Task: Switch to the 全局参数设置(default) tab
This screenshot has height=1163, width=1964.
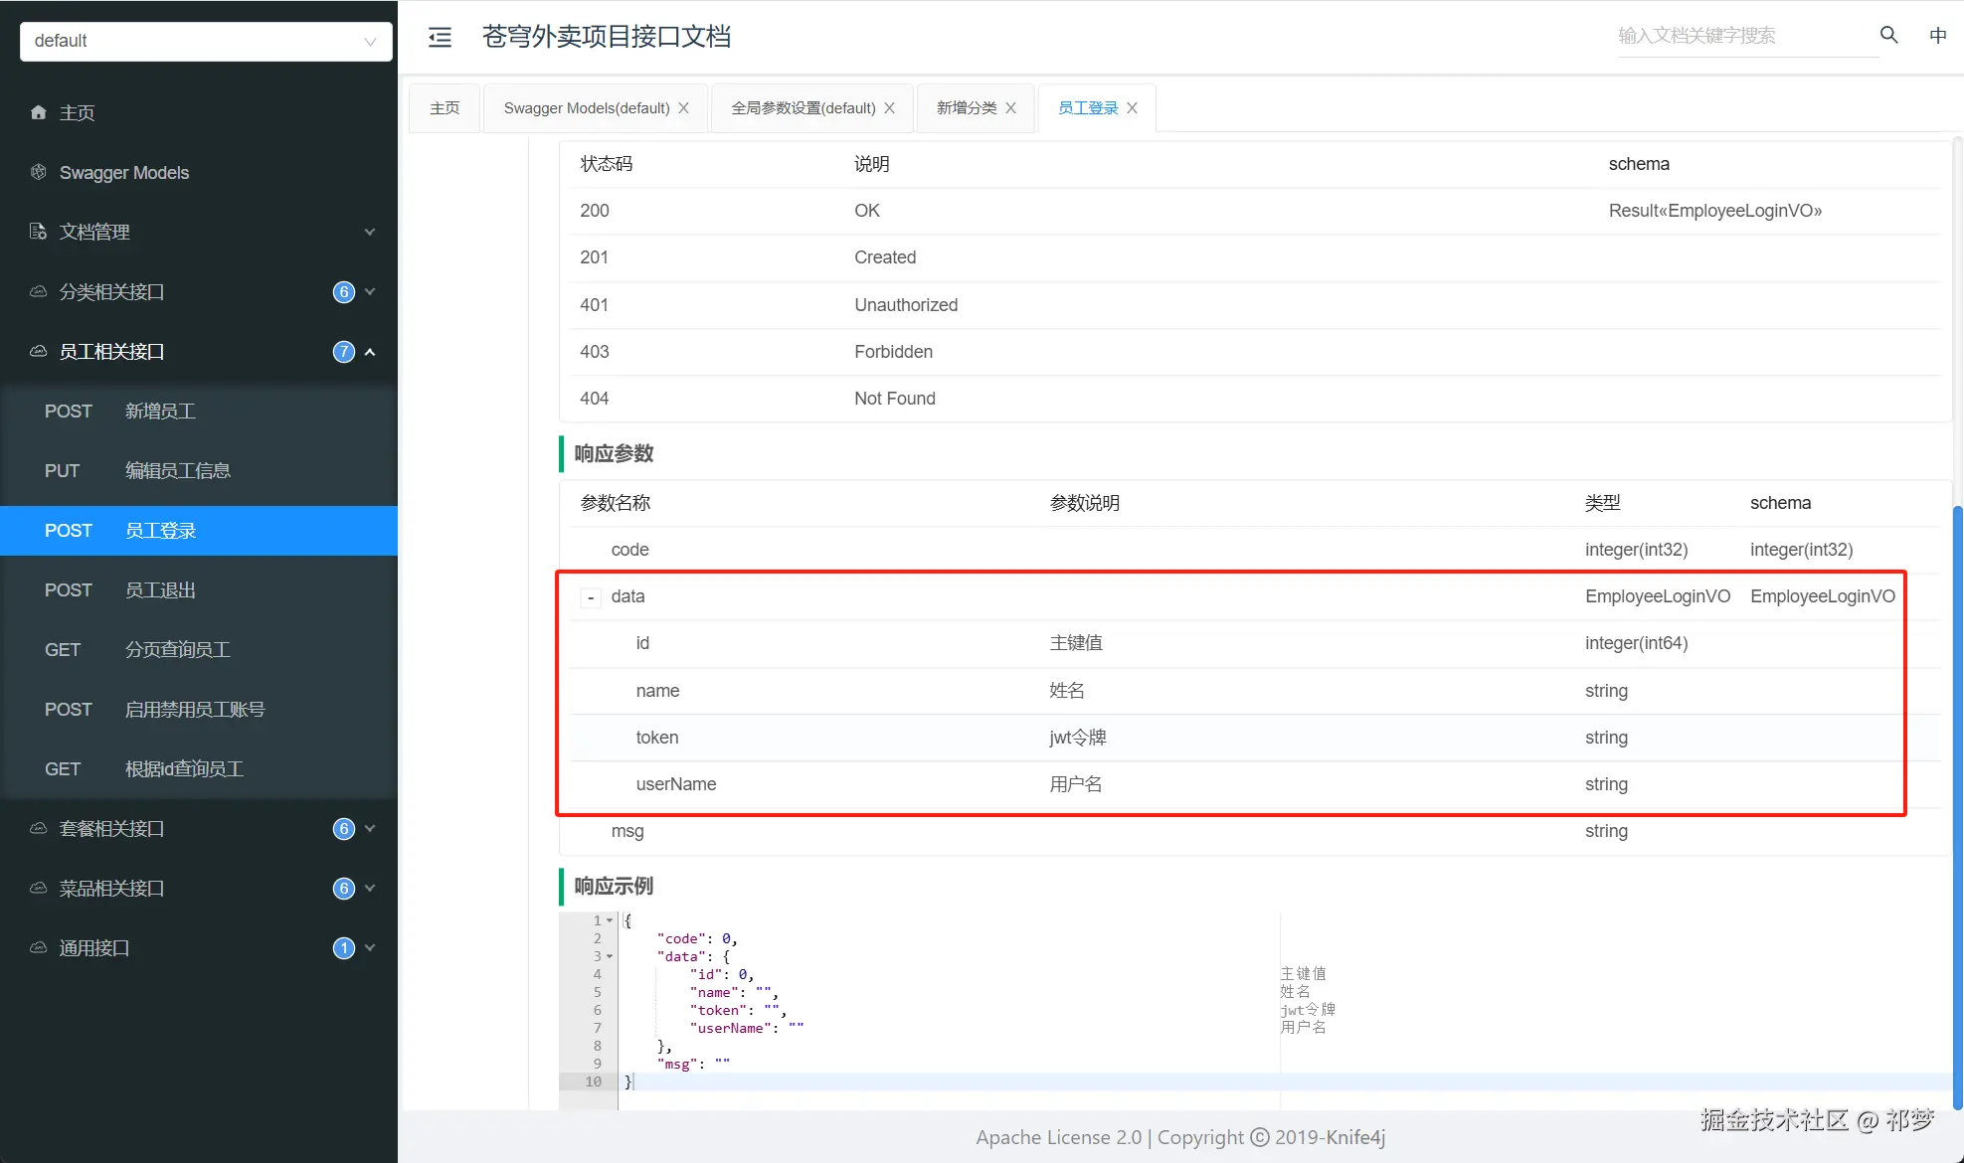Action: coord(803,108)
